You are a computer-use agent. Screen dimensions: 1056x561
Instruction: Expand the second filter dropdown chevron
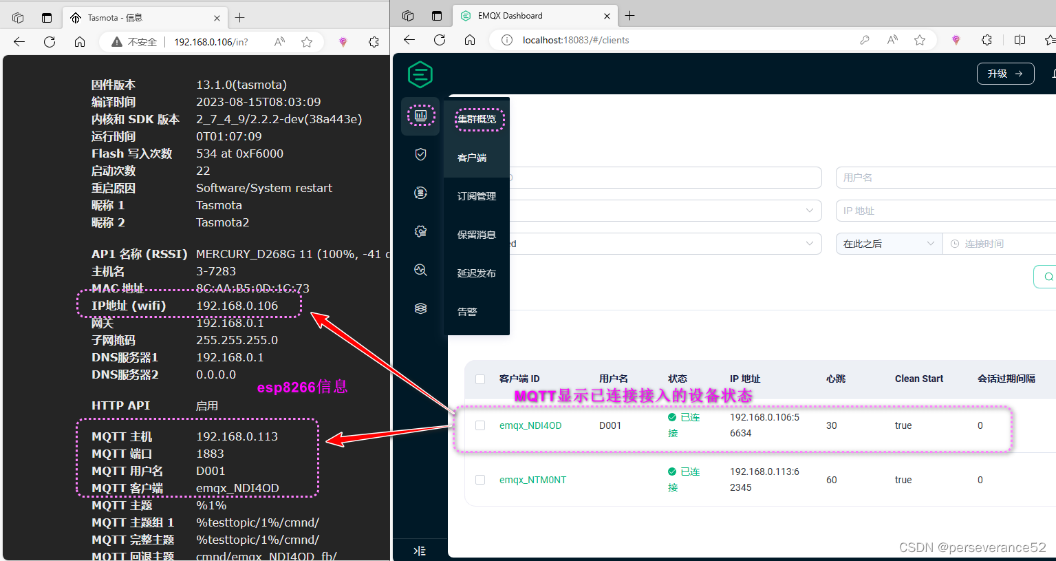(810, 211)
